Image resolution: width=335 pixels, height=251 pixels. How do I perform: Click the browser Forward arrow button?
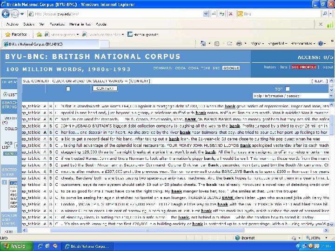click(x=14, y=14)
